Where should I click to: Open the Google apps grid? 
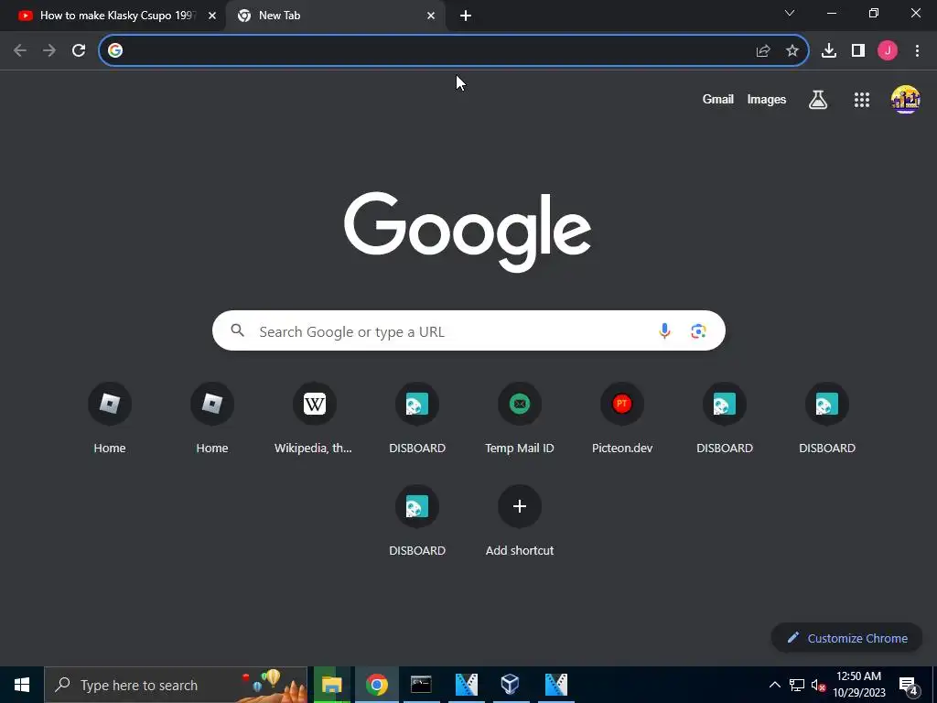[x=862, y=100]
